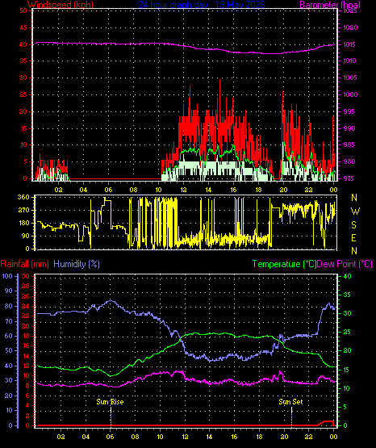This screenshot has height=448, width=376.
Task: Click the Temperature (°C) legend label
Action: [x=284, y=264]
